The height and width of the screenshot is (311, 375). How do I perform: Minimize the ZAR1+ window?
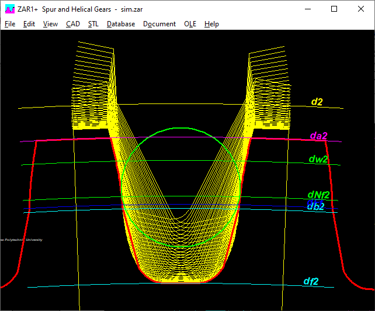tap(308, 9)
